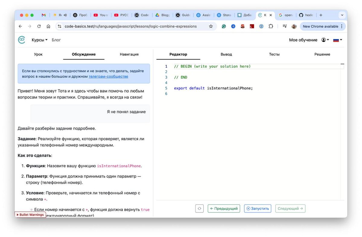Open the Stora tab
Image resolution: width=362 pixels, height=237 pixels.
pyautogui.click(x=224, y=15)
